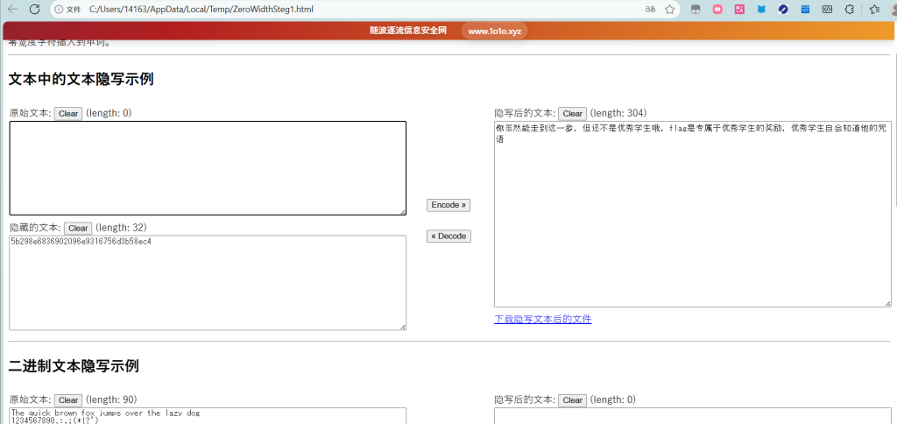This screenshot has height=424, width=897.
Task: Reload the page with refresh icon
Action: (x=34, y=9)
